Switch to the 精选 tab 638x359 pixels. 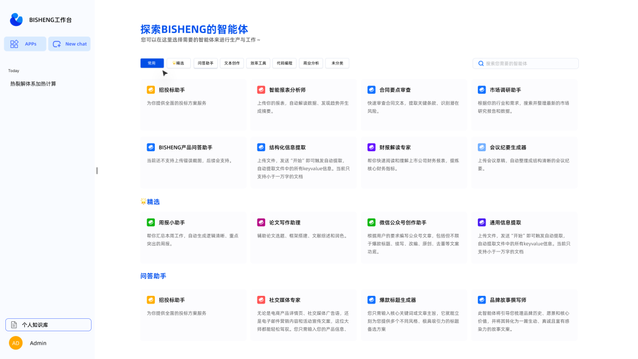[x=178, y=63]
